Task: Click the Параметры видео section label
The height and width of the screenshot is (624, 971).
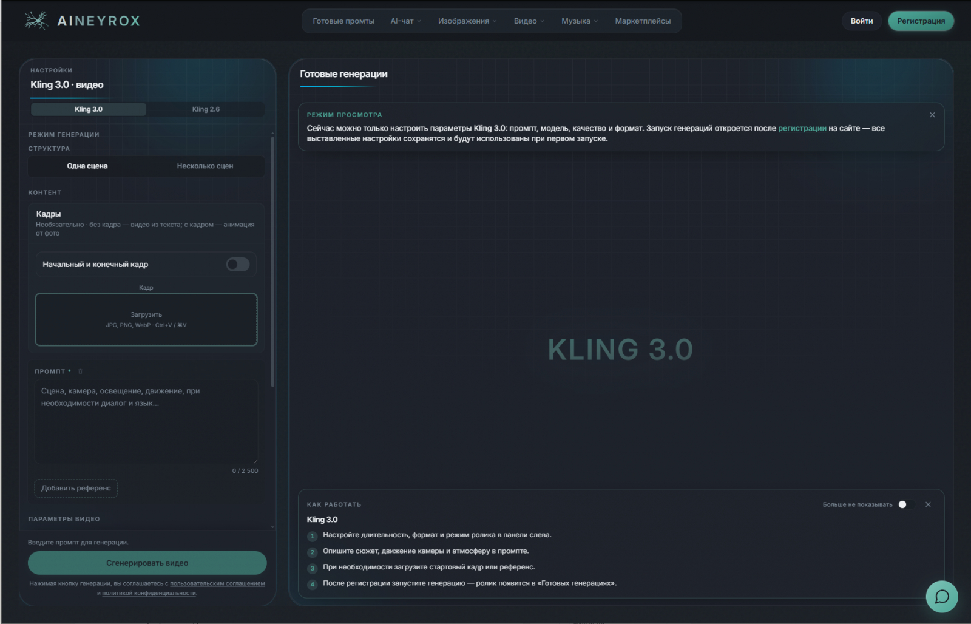Action: [x=64, y=519]
